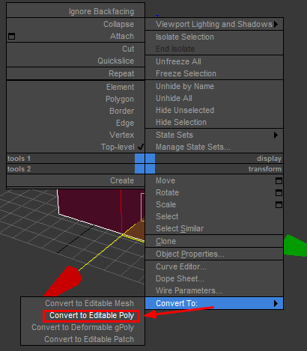Open Move transform settings box icon
The image size is (307, 351).
pos(279,180)
